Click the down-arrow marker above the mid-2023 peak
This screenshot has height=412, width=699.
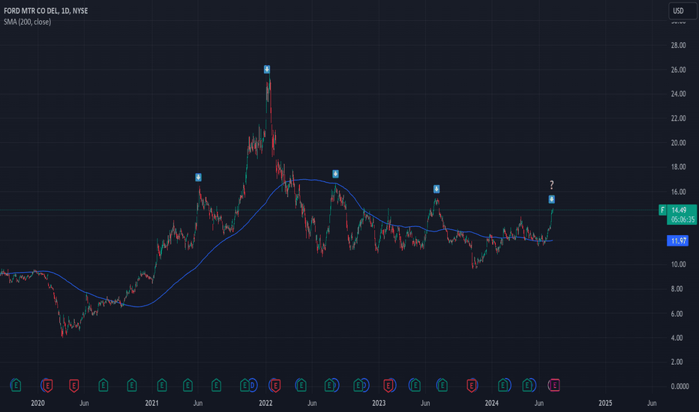pyautogui.click(x=436, y=189)
